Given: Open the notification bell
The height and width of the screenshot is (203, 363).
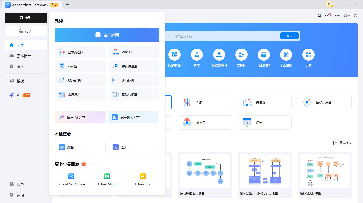Looking at the screenshot, I should (319, 15).
